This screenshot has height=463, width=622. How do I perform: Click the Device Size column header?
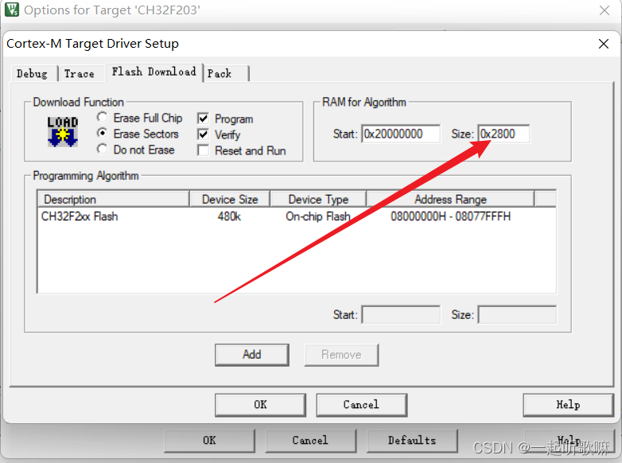pos(230,199)
